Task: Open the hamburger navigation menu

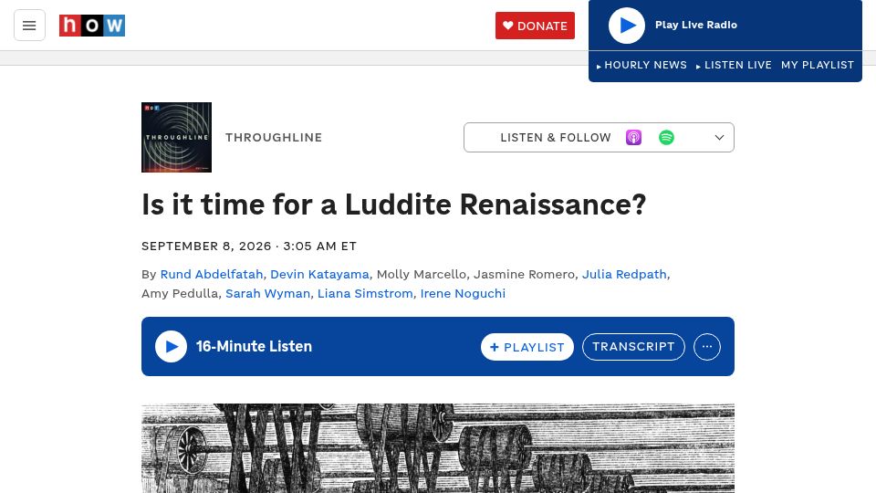Action: tap(29, 26)
